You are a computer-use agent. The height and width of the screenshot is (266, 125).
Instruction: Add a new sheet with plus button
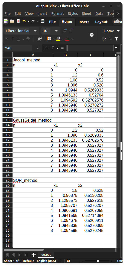(x=34, y=255)
